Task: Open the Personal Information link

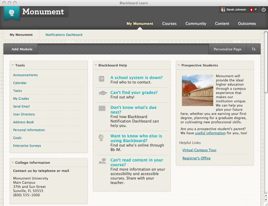Action: point(29,130)
